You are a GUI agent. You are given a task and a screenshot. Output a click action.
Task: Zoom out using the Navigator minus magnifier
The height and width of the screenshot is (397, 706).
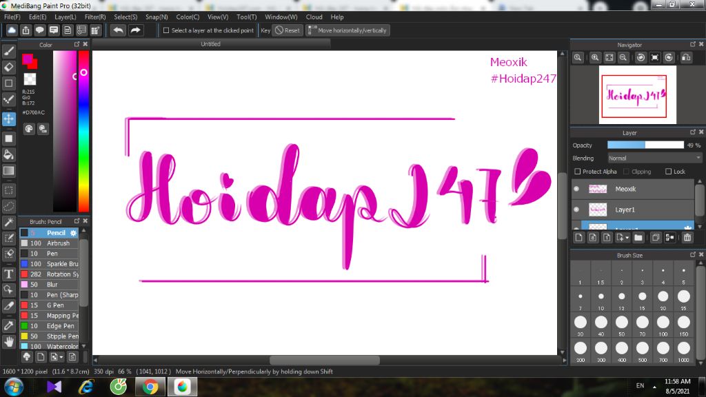[x=623, y=58]
